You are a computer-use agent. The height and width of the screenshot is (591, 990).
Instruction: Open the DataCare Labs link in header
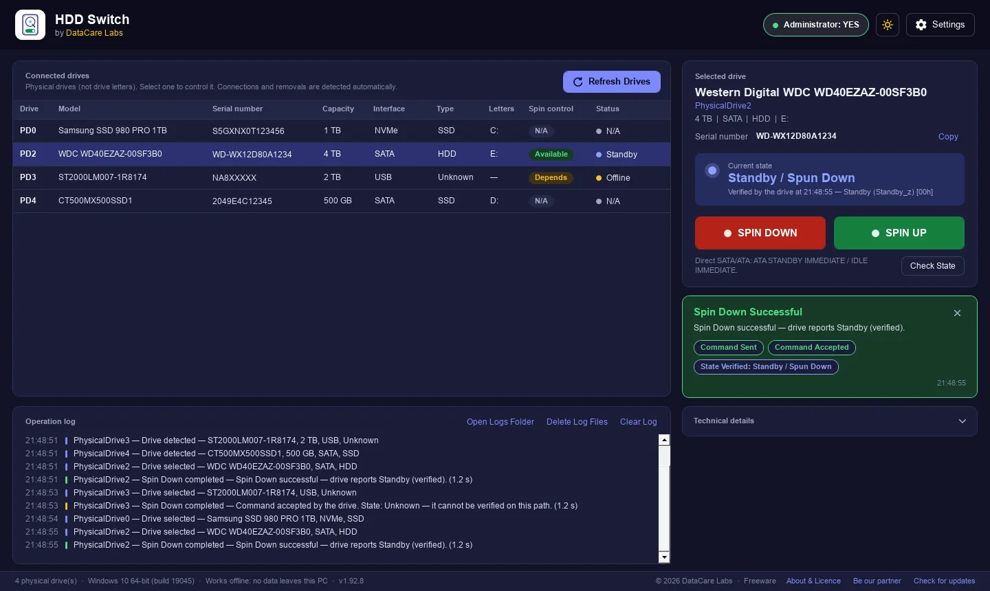[x=94, y=33]
